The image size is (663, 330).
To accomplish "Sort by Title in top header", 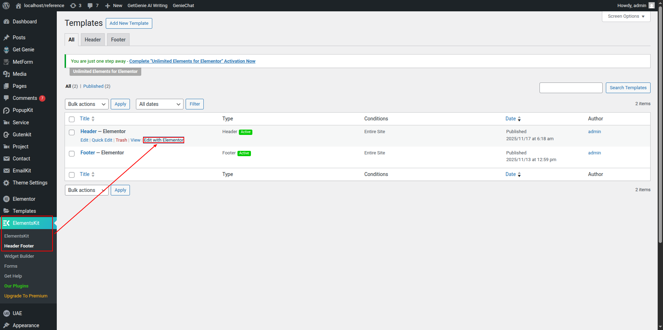I will 87,119.
